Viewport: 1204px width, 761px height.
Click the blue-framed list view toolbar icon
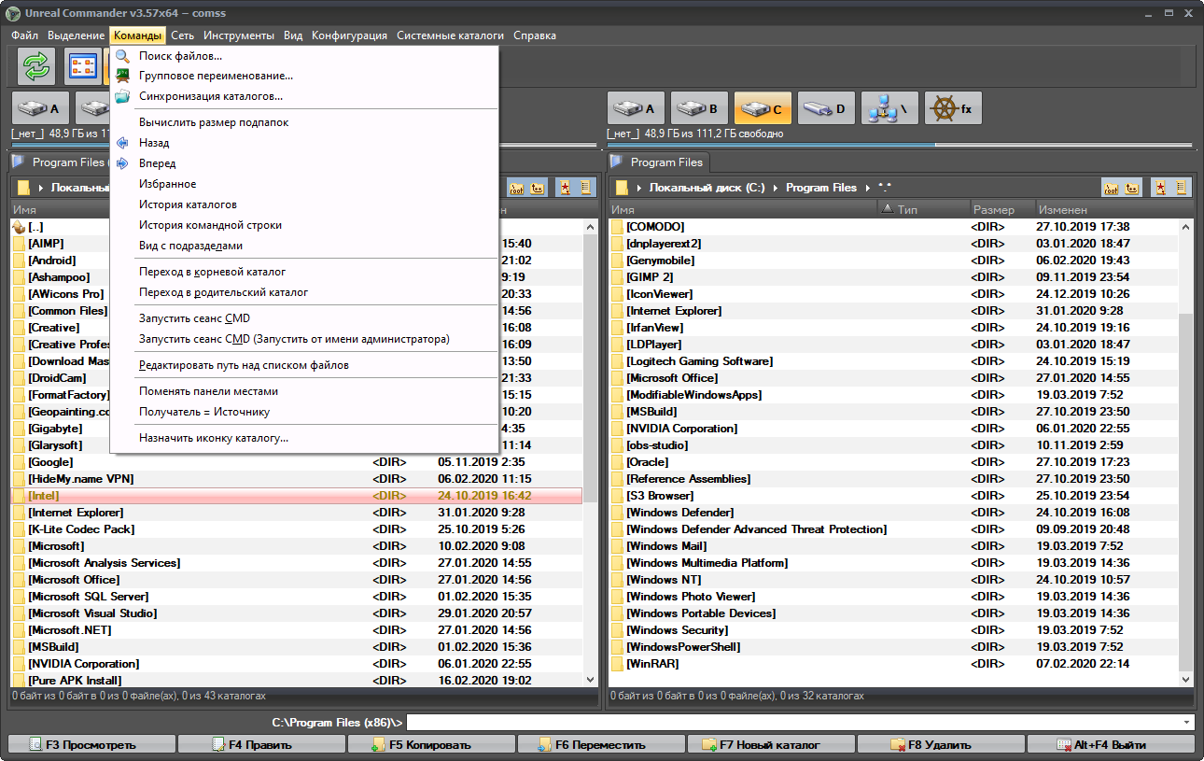(x=83, y=66)
